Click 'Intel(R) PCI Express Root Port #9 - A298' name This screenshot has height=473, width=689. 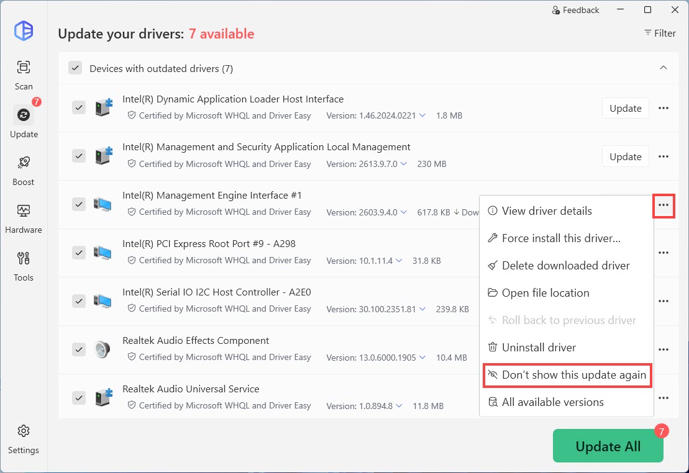click(x=209, y=244)
